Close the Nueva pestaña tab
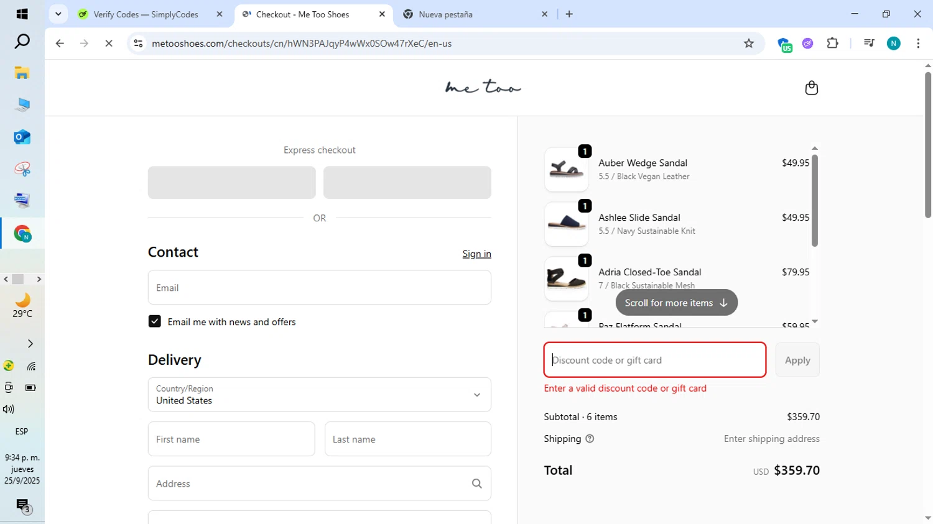 tap(545, 14)
